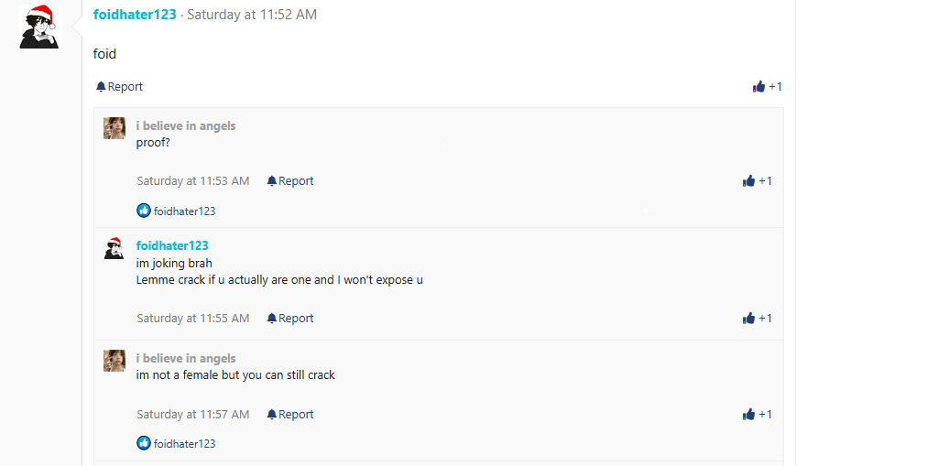Click the 'Saturday at 11:52 AM' post timestamp

(x=252, y=15)
